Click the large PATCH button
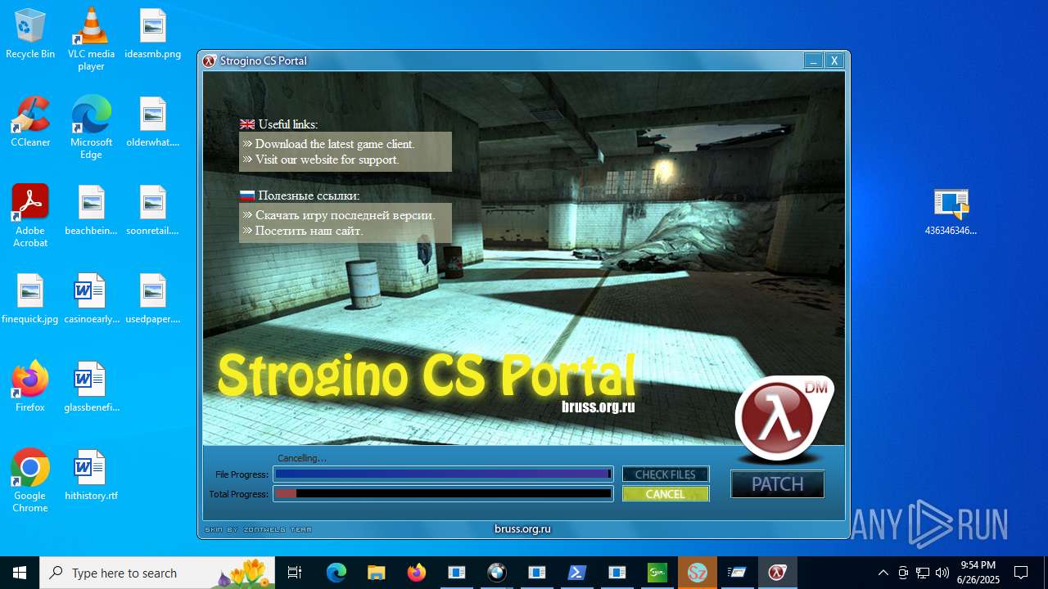This screenshot has width=1048, height=589. tap(778, 484)
